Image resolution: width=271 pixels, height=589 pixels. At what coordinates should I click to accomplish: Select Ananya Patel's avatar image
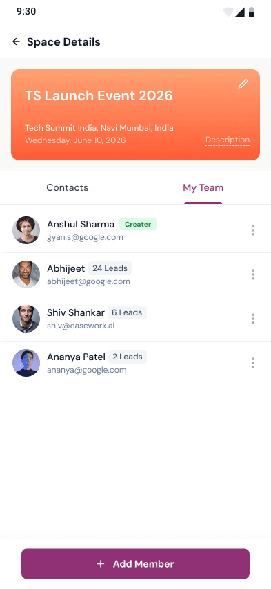coord(26,363)
